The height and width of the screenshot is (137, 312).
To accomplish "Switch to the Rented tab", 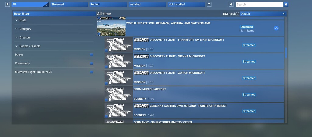I will (108, 4).
